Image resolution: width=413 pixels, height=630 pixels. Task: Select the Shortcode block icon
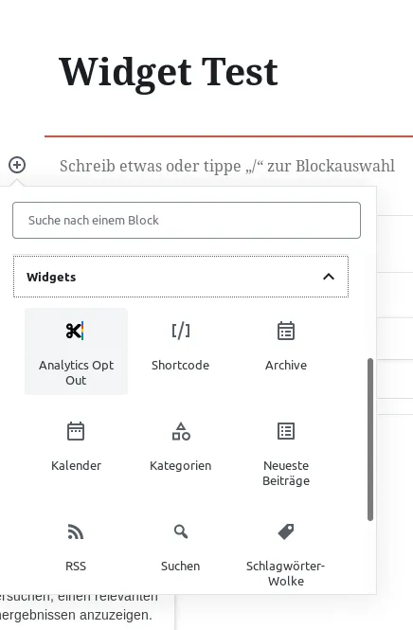181,331
